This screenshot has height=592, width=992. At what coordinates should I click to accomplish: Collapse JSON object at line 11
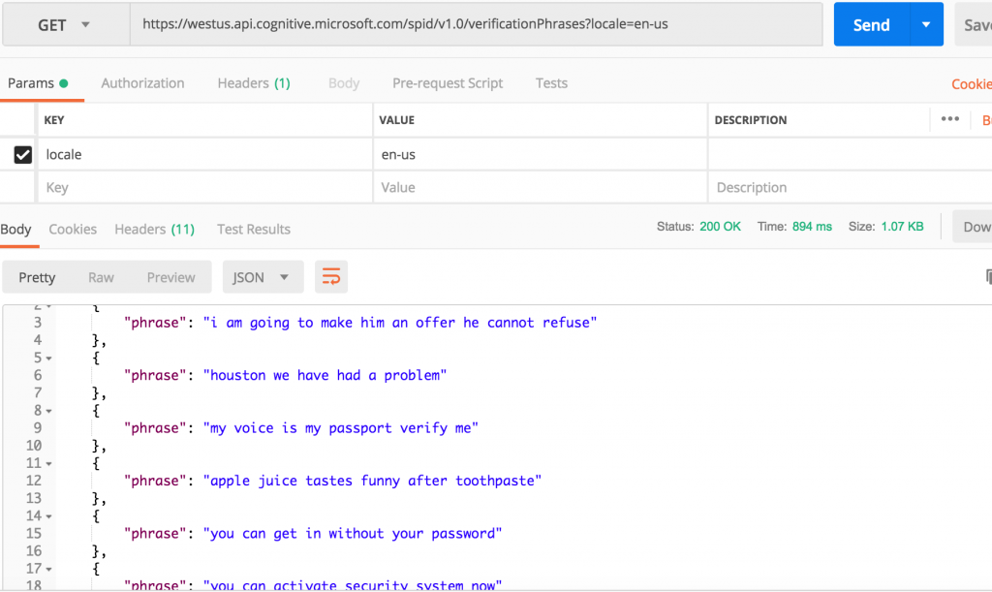(x=48, y=463)
